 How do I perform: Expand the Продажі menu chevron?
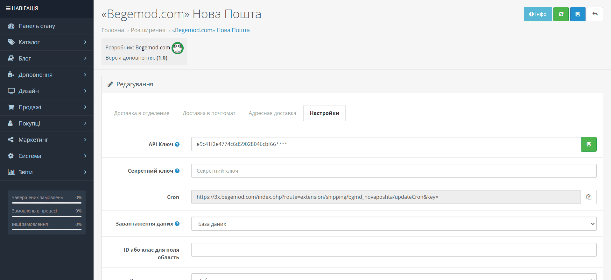85,107
